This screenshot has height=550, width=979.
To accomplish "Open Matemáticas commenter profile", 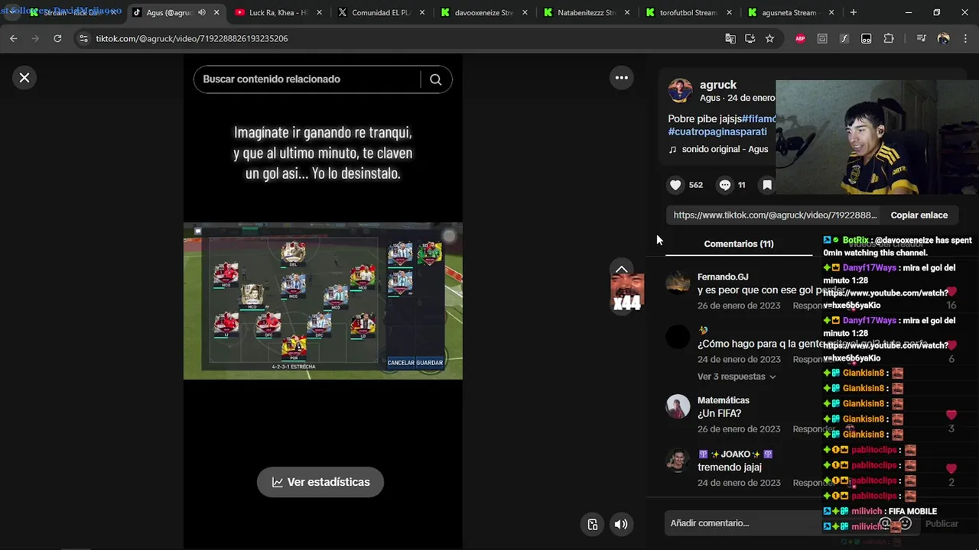I will 723,400.
